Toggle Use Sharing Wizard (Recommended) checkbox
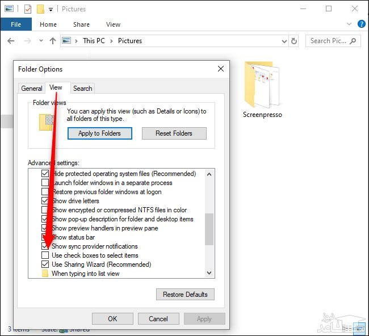369x336 pixels. [x=45, y=264]
